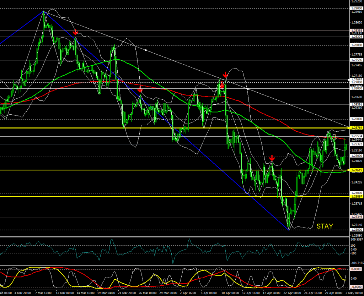
Task: Click the white trendline handle on the 1.26830 line
Action: 247,88
